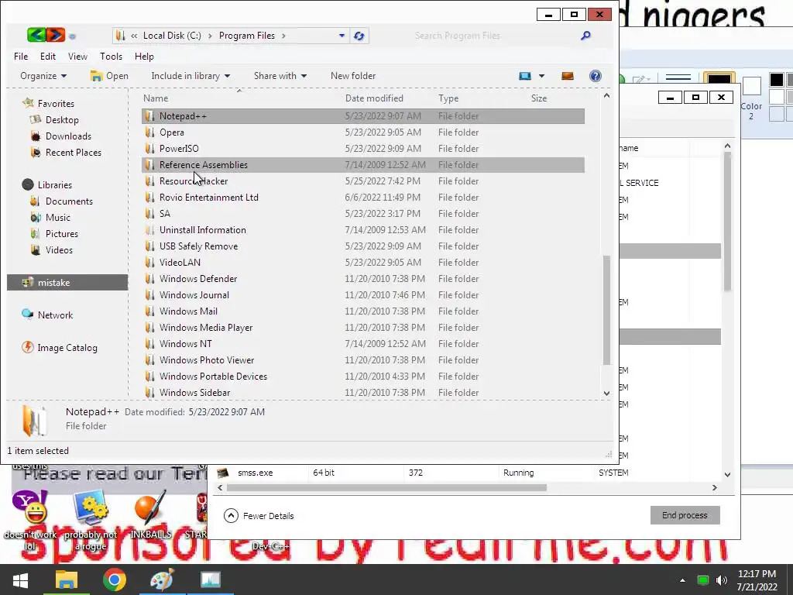793x595 pixels.
Task: Open the Notepad++ folder icon
Action: (x=149, y=116)
